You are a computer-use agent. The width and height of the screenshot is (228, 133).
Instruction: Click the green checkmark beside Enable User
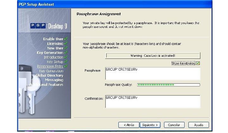66,39
